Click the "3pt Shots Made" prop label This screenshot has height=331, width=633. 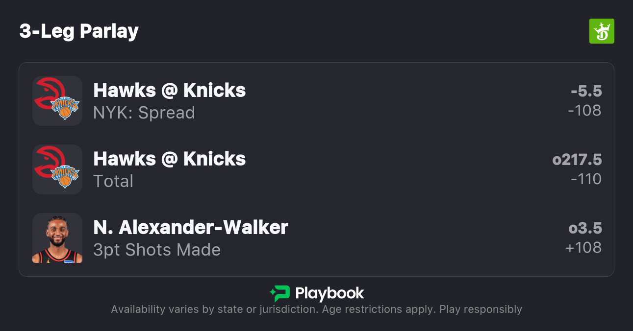[157, 250]
